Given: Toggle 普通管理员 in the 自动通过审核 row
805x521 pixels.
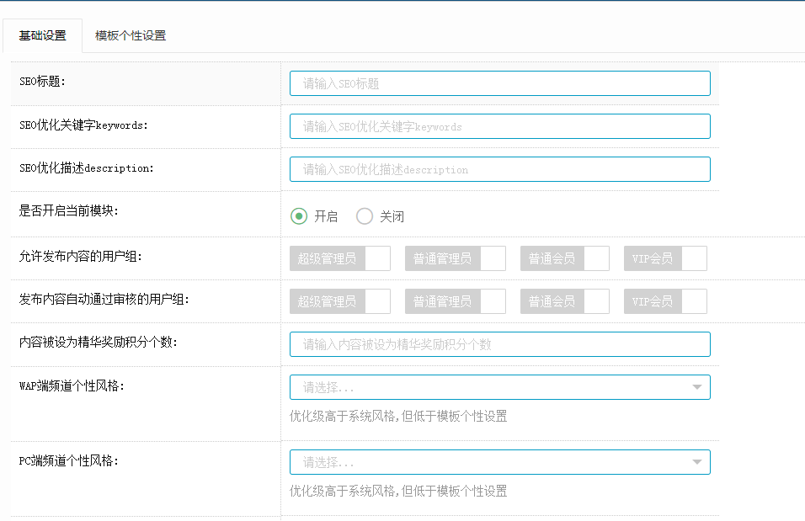Looking at the screenshot, I should click(456, 301).
